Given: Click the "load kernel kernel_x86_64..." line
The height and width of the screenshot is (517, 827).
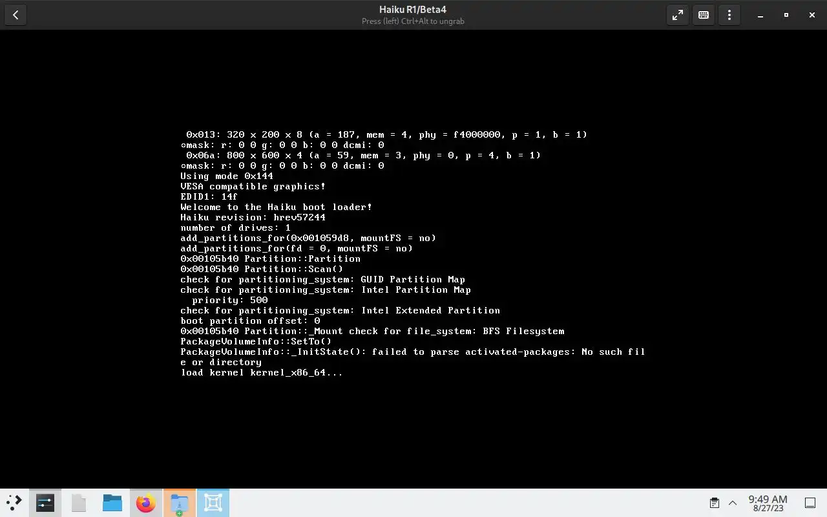Looking at the screenshot, I should 262,372.
